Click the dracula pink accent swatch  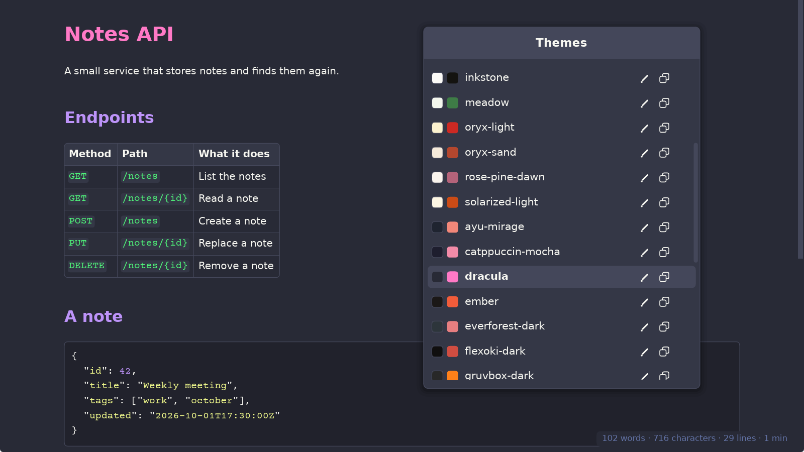452,277
